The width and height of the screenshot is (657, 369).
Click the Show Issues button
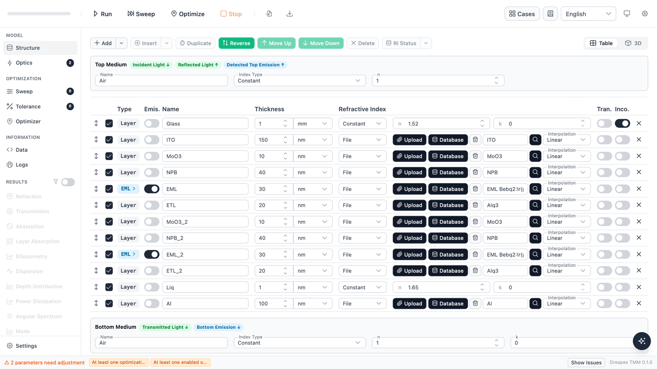[586, 363]
